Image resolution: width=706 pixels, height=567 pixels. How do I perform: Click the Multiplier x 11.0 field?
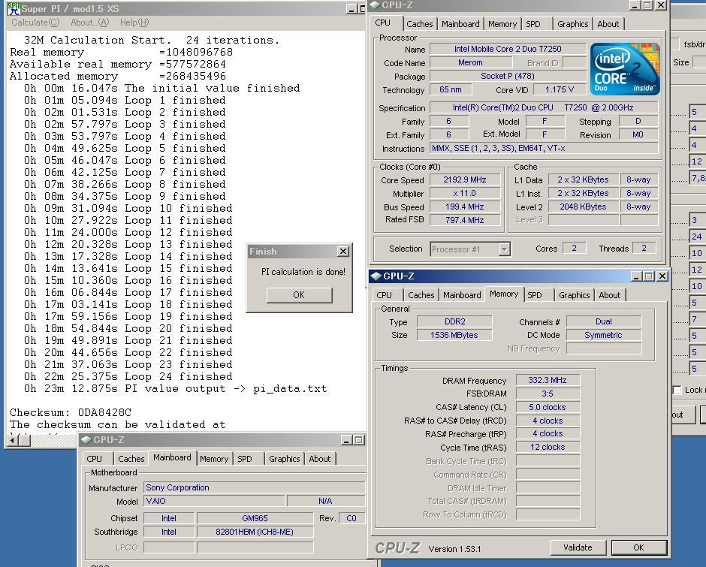click(465, 193)
